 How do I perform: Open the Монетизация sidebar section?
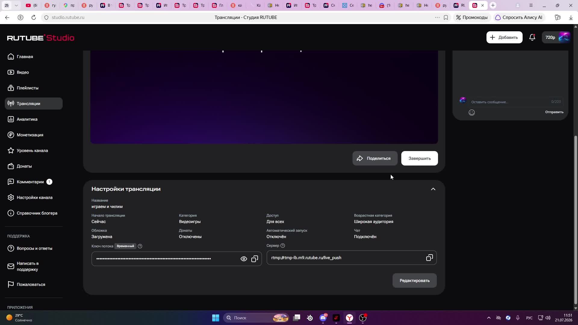[x=34, y=135]
